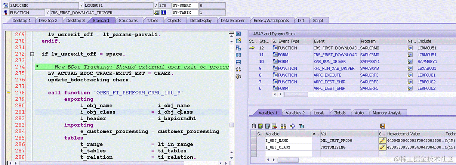
Task: Click the FORM type icon in stack level 6
Action: pyautogui.click(x=275, y=88)
